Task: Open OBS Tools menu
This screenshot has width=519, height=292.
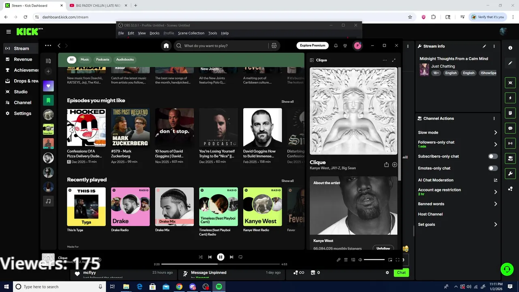Action: coord(212,33)
